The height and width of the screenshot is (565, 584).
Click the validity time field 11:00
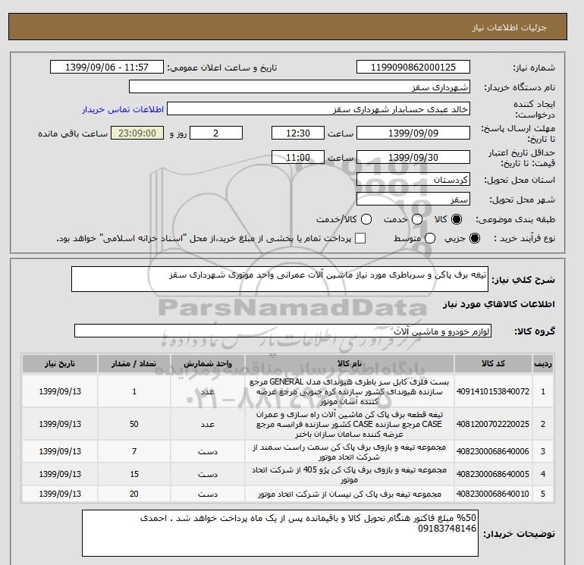pos(298,157)
